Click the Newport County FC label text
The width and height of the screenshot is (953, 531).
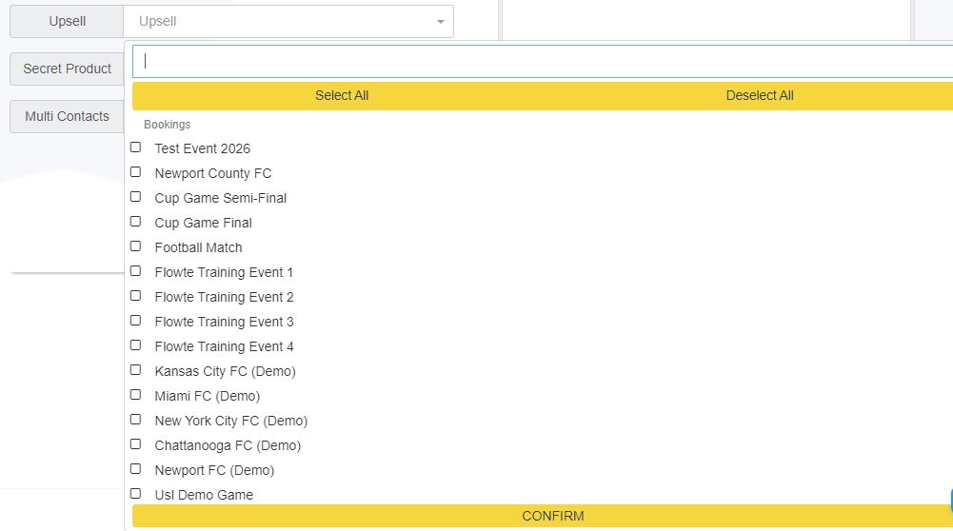coord(212,173)
